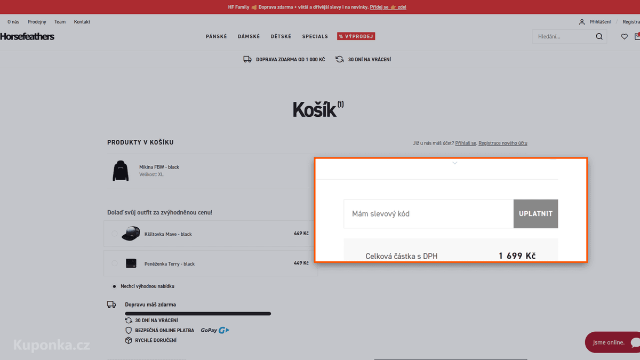Open PÁNSKÉ menu
Image resolution: width=640 pixels, height=360 pixels.
(x=217, y=36)
